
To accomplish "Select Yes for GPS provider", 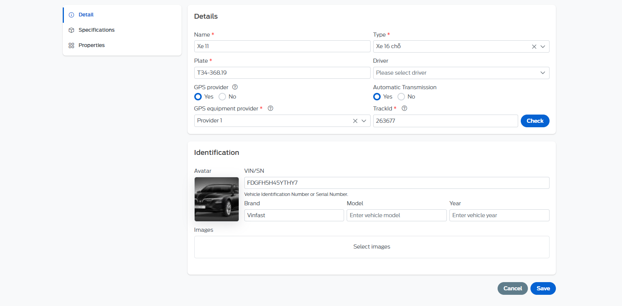I will 198,97.
